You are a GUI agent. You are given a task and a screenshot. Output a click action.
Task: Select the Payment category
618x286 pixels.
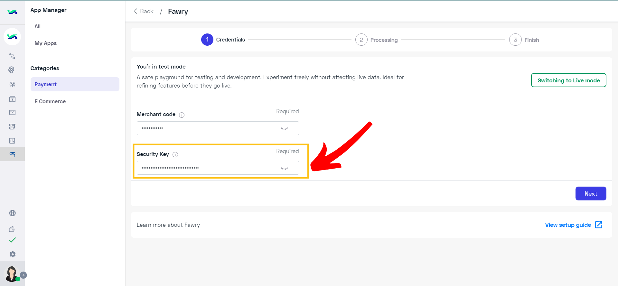(75, 84)
